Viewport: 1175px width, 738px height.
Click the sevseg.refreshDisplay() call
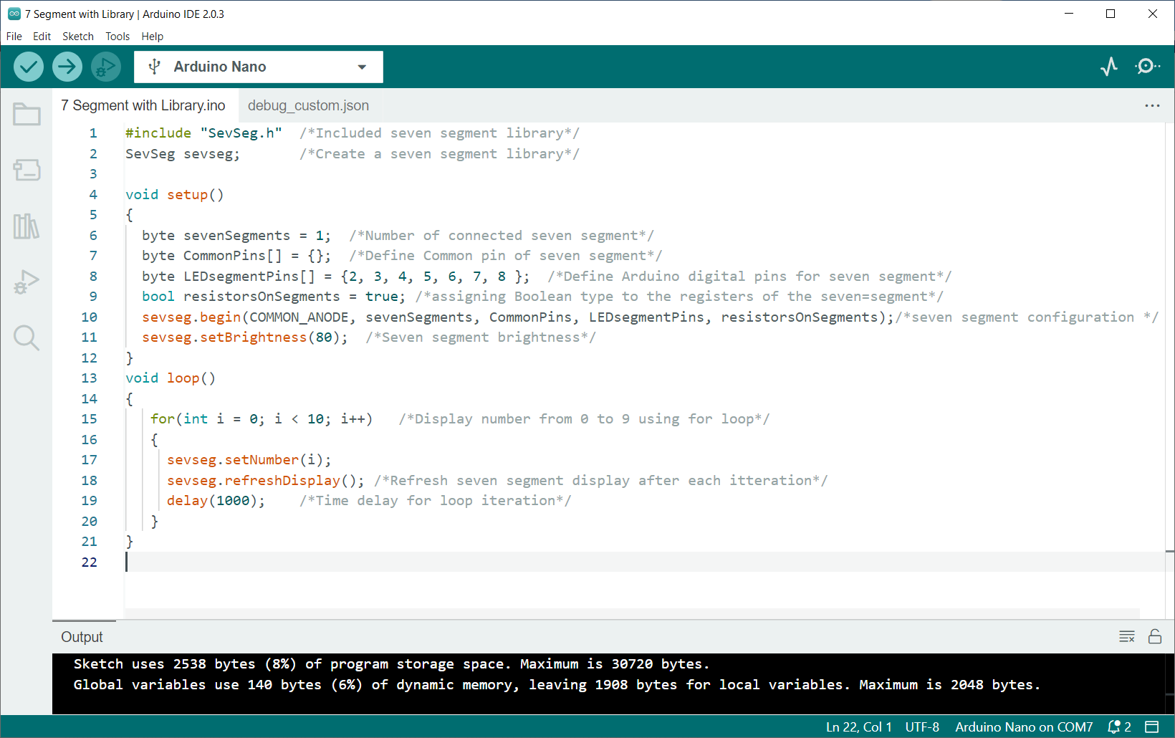coord(265,480)
